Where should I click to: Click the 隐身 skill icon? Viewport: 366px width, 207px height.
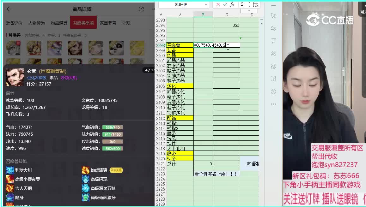coord(10,198)
